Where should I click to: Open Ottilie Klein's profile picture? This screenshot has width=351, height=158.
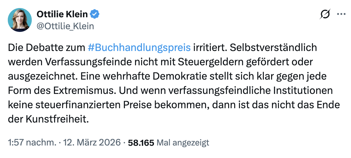(x=20, y=20)
